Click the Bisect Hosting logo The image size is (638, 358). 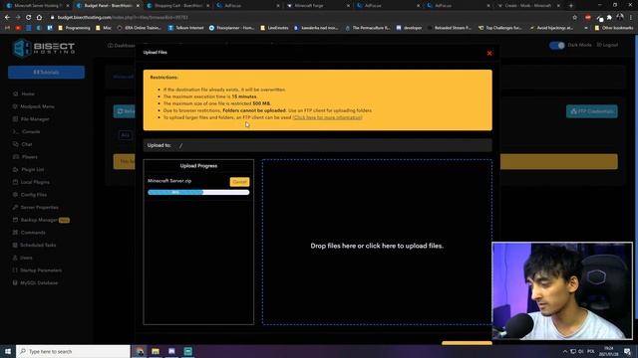(44, 48)
